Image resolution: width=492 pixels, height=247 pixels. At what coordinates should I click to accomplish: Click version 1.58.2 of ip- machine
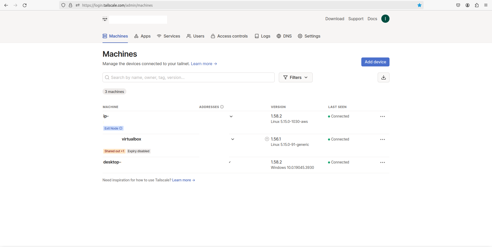(x=276, y=116)
